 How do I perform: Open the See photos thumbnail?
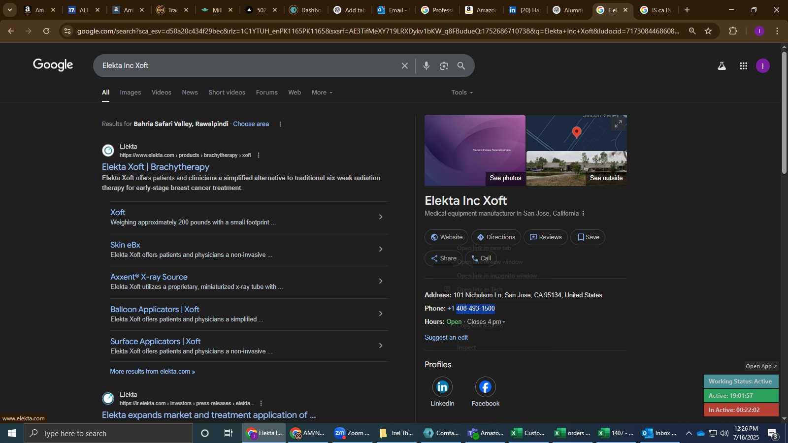pyautogui.click(x=475, y=151)
